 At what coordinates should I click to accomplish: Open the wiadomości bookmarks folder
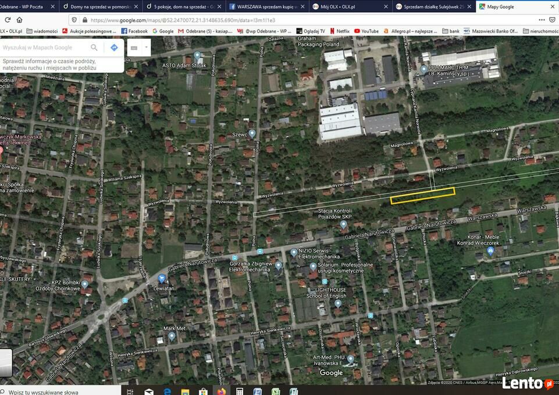pos(42,31)
